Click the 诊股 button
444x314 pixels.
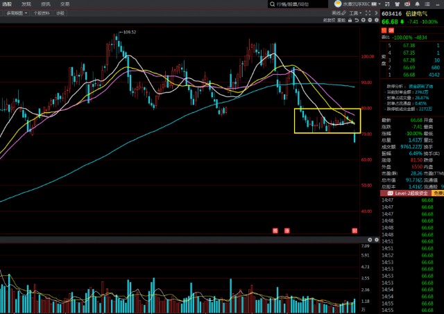[x=60, y=13]
